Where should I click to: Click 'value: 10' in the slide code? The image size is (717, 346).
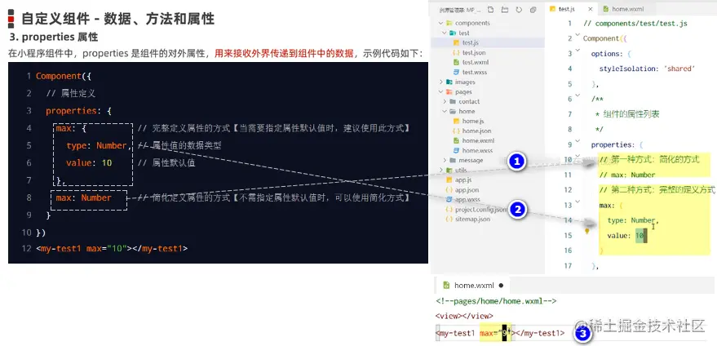coord(89,163)
